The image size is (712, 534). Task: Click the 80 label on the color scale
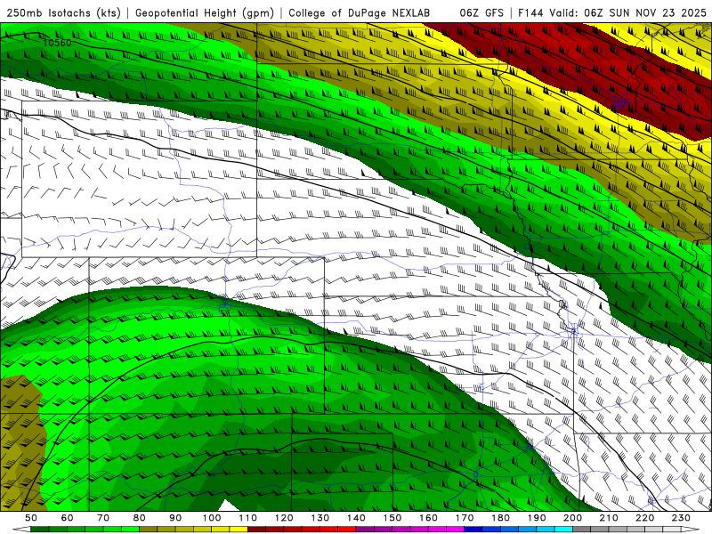pos(140,518)
